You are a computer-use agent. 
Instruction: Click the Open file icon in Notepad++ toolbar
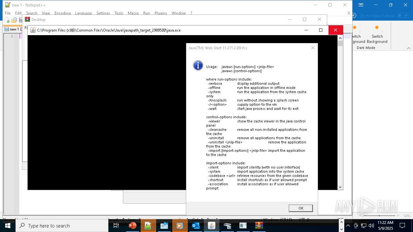pos(14,20)
